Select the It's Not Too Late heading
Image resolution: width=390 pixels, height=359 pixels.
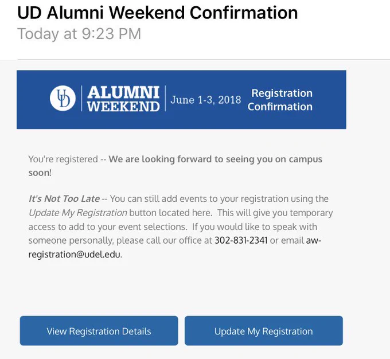64,198
